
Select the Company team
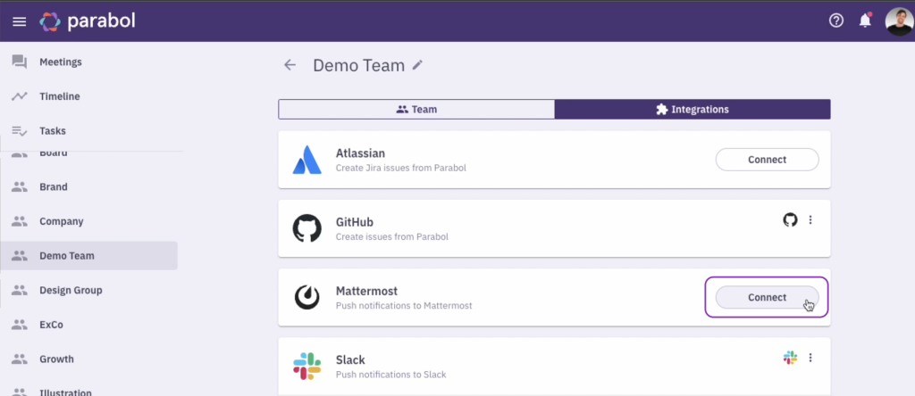pyautogui.click(x=88, y=221)
